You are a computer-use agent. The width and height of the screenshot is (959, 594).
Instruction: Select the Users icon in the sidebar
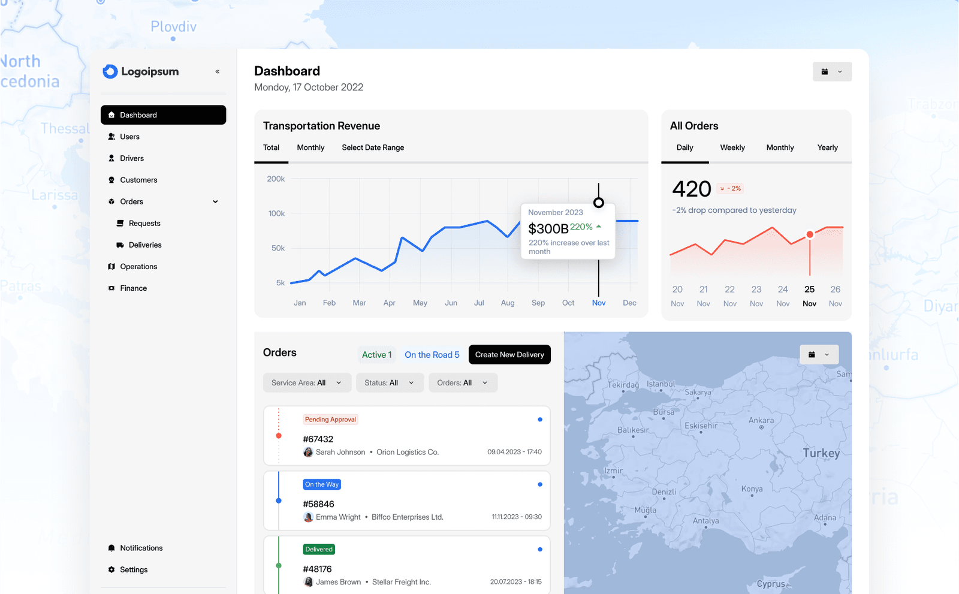111,136
